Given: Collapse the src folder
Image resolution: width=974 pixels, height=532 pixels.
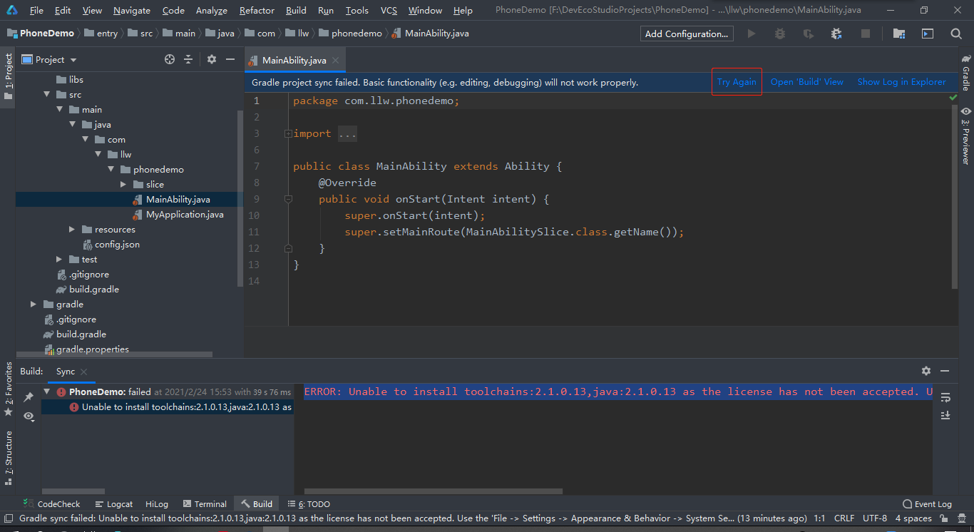Looking at the screenshot, I should click(47, 95).
